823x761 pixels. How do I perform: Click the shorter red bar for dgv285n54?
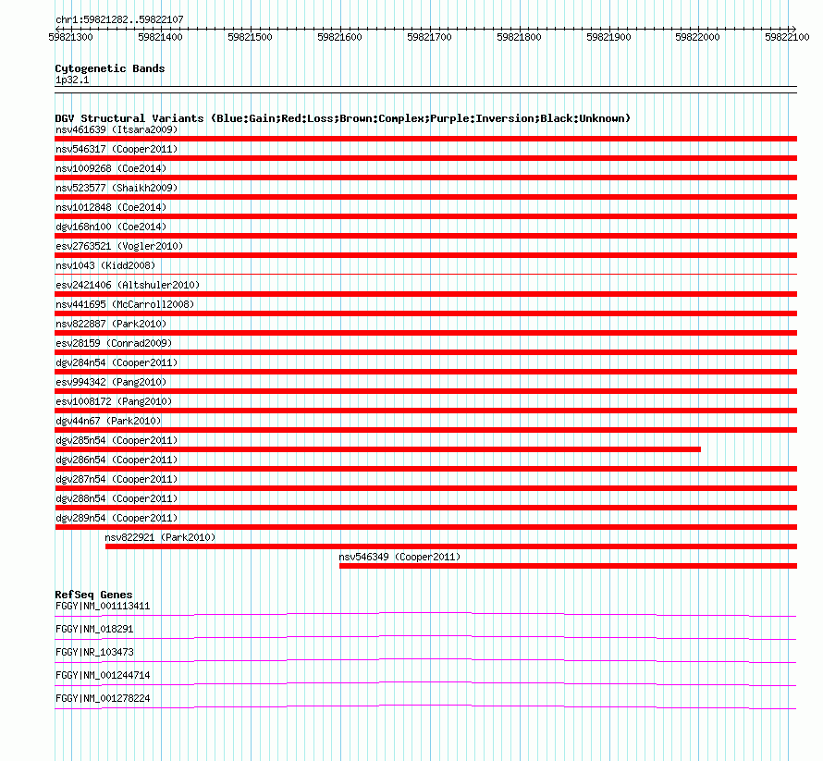tap(378, 449)
